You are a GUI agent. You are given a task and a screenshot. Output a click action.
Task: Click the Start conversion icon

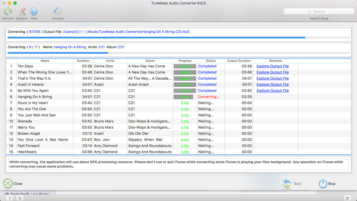point(287,184)
